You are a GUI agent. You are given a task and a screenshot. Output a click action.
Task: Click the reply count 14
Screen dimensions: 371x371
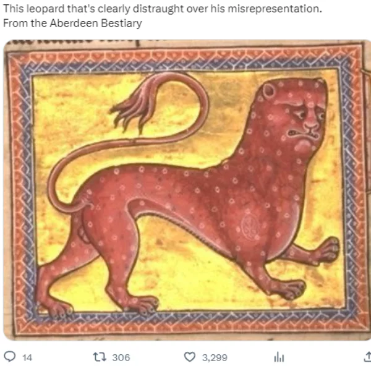27,357
